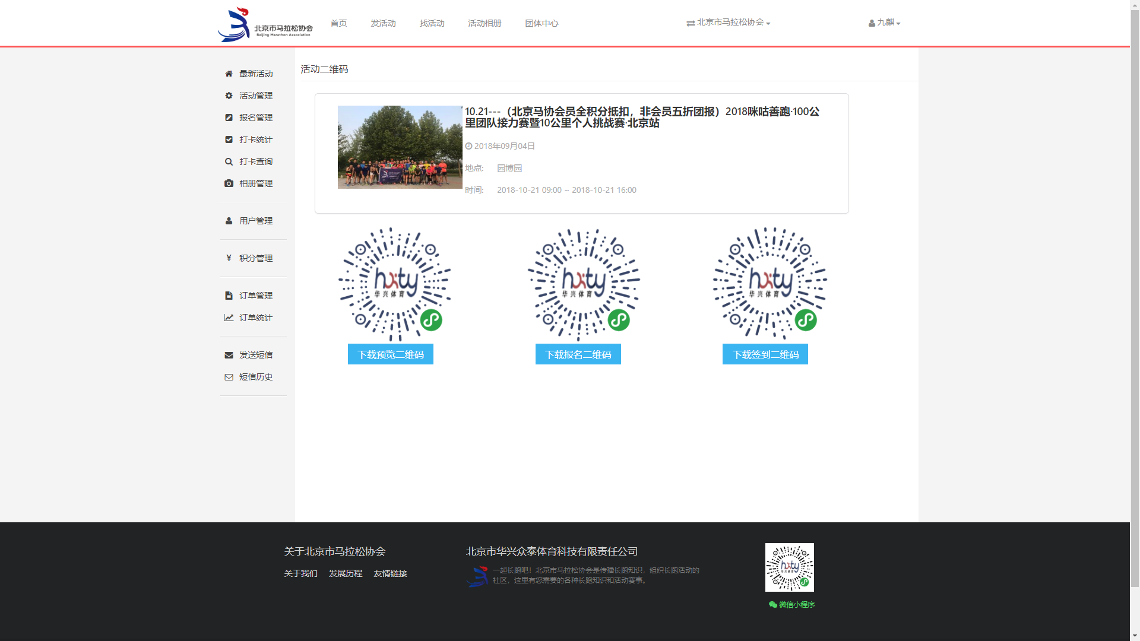This screenshot has width=1140, height=641.
Task: Click the home icon beside 最新活动
Action: coord(229,74)
